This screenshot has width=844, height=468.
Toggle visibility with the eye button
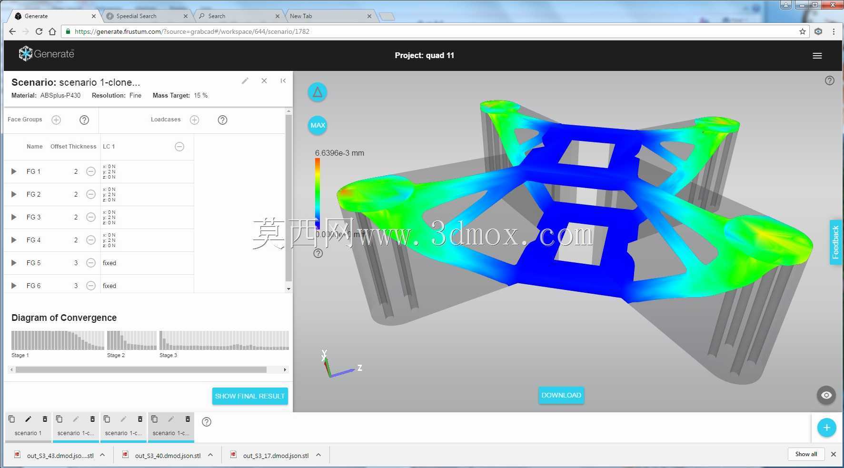(x=826, y=395)
